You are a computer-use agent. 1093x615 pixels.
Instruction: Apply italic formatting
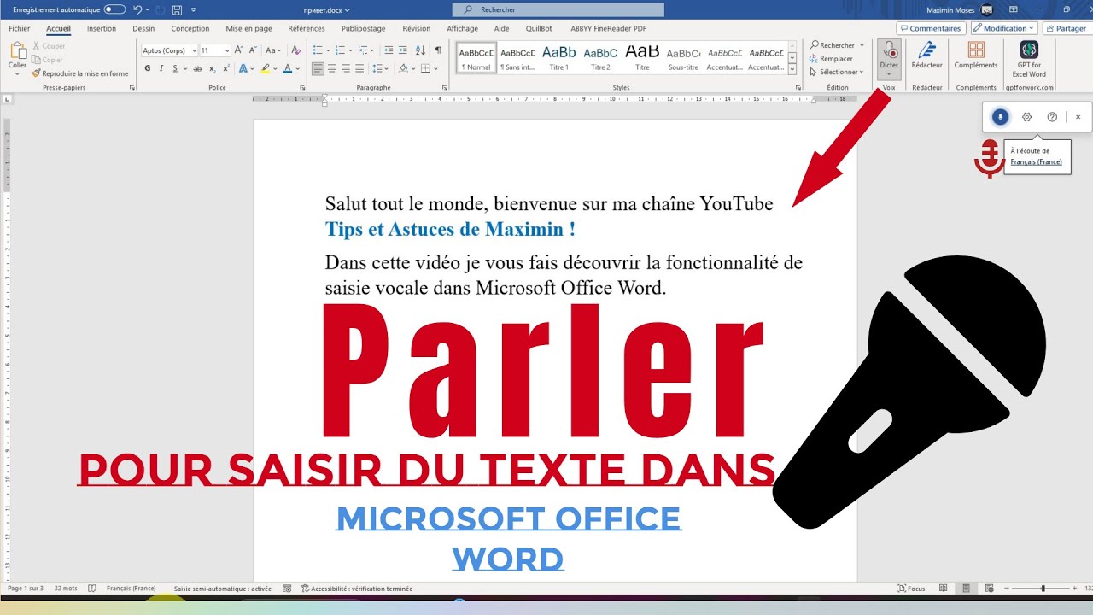click(x=161, y=68)
